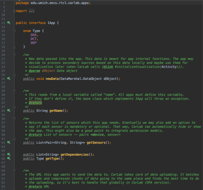This screenshot has width=203, height=190.
Task: Click List<Pair<String, String>> return type
Action: tap(61, 143)
